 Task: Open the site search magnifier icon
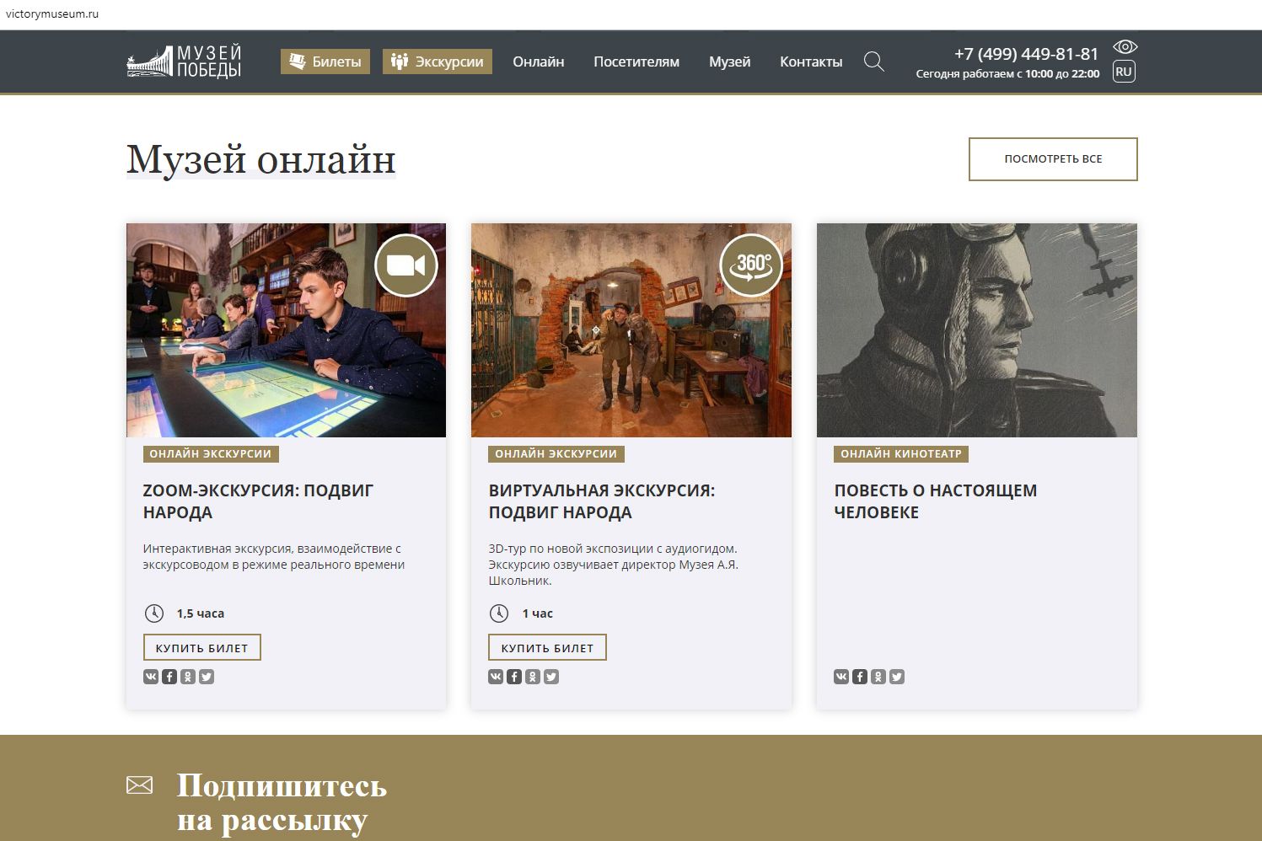click(x=874, y=62)
